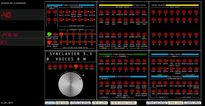Screen dimensions: 205x106
Task: Click the BANK timbre storage button
Action: pos(107,61)
